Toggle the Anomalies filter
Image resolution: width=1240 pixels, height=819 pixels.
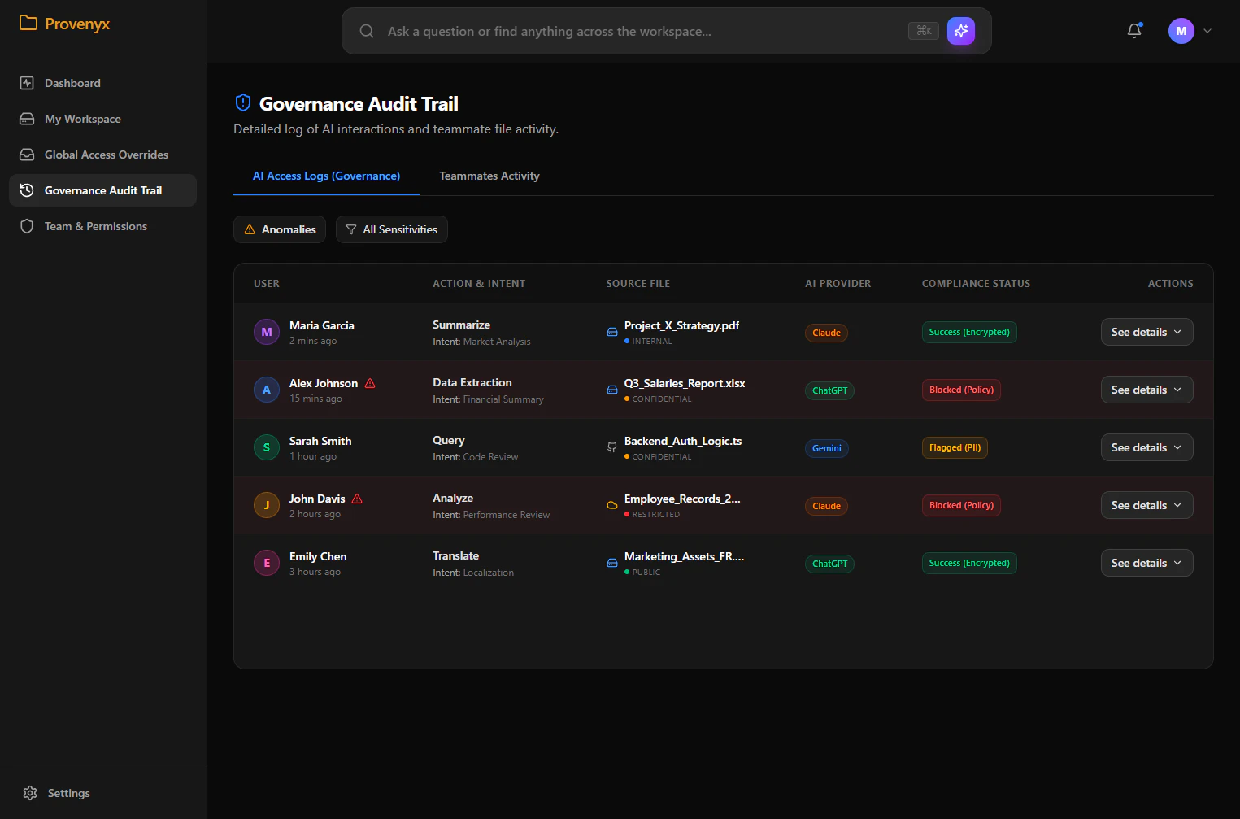[x=280, y=229]
